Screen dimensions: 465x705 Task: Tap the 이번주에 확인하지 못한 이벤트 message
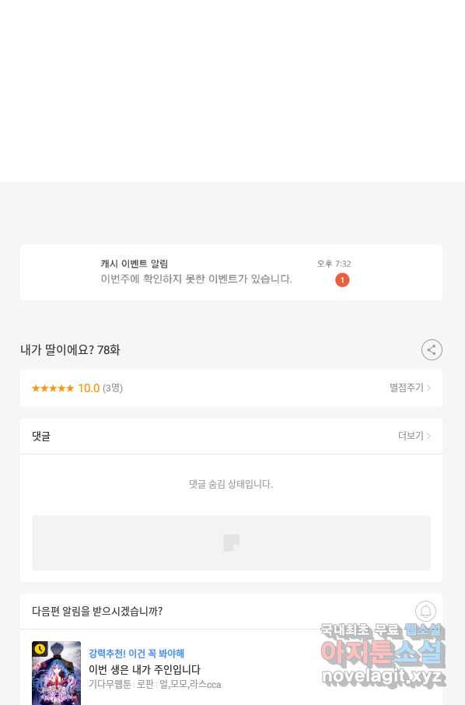pos(196,279)
